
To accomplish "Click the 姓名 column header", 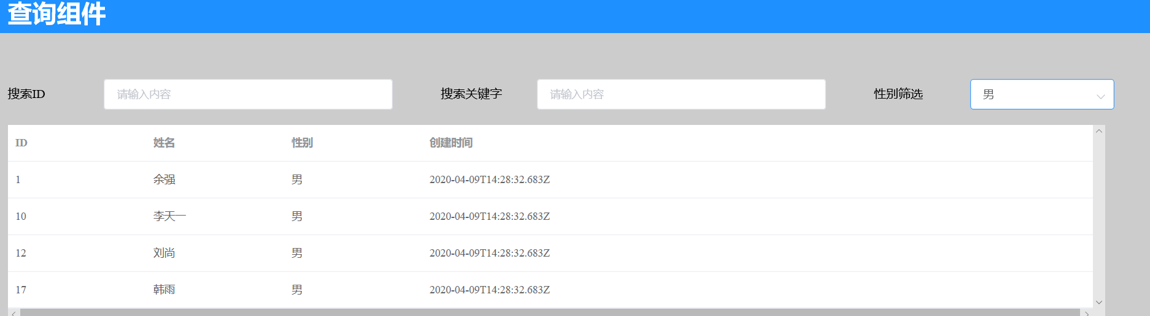I will (164, 143).
